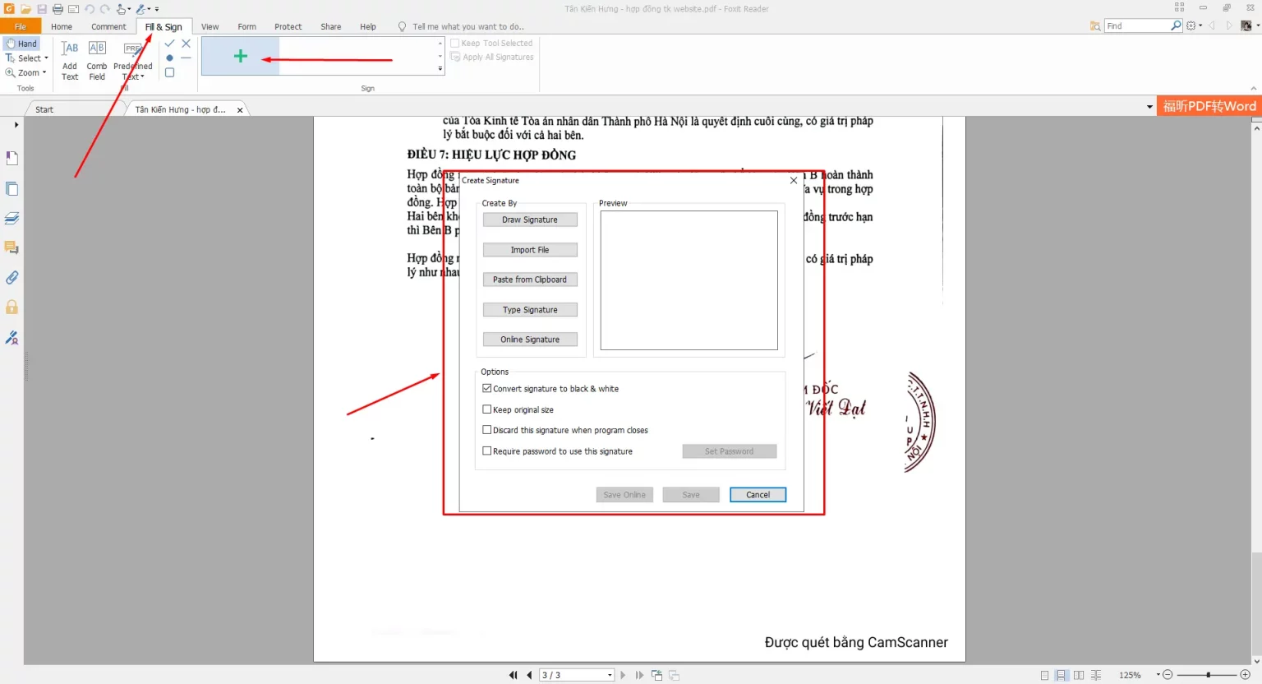Image resolution: width=1262 pixels, height=684 pixels.
Task: Check Require password to use this signature
Action: tap(487, 451)
